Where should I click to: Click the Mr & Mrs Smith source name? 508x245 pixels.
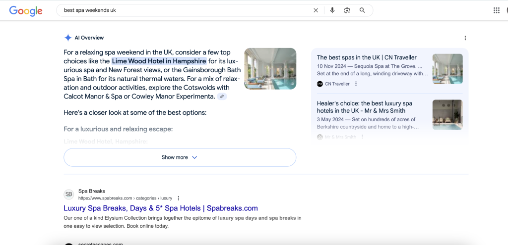(340, 137)
